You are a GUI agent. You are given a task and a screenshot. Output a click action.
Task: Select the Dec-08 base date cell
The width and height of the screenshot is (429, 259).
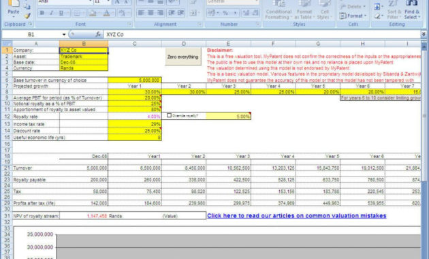(x=84, y=62)
